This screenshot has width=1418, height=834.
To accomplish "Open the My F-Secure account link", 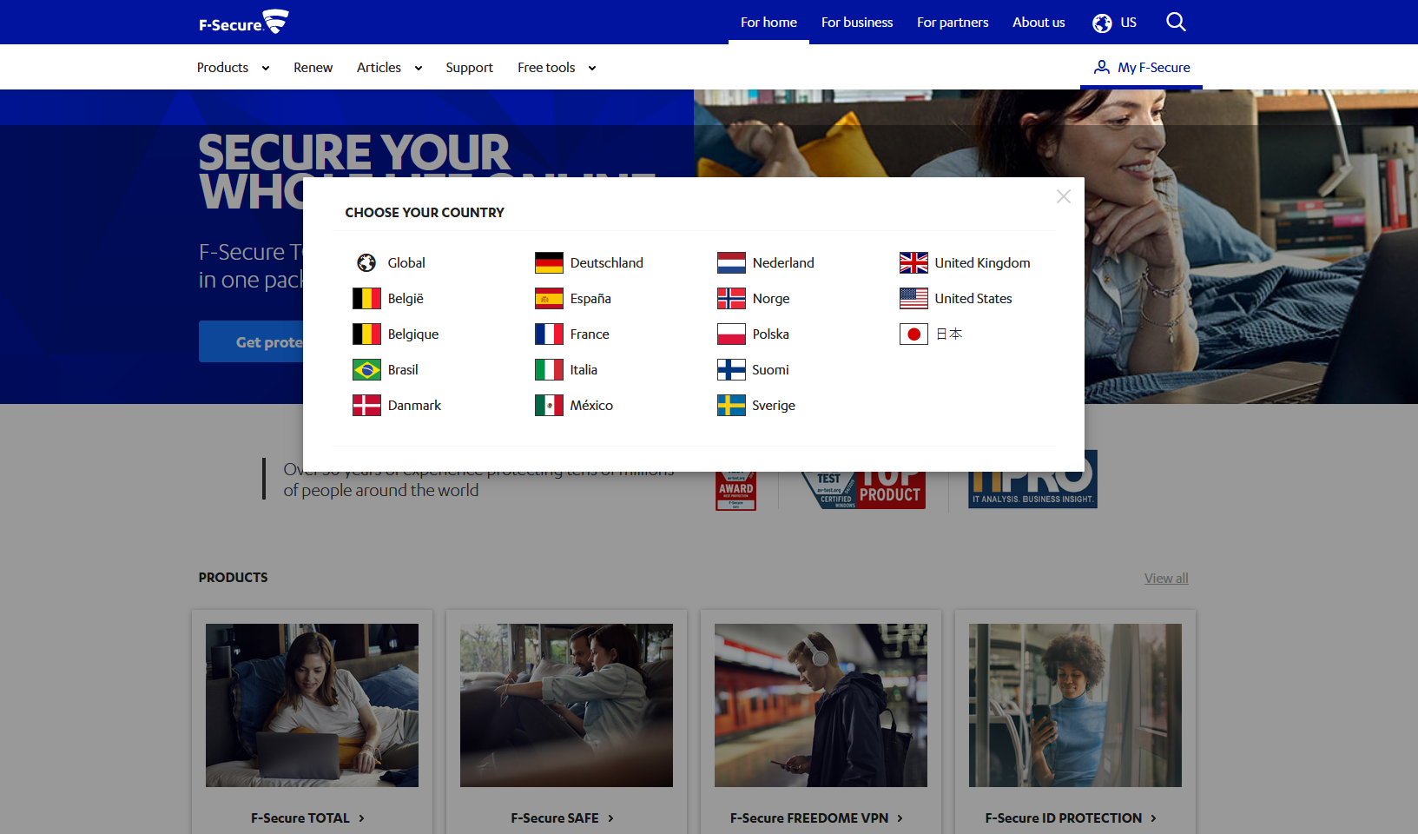I will [x=1141, y=68].
